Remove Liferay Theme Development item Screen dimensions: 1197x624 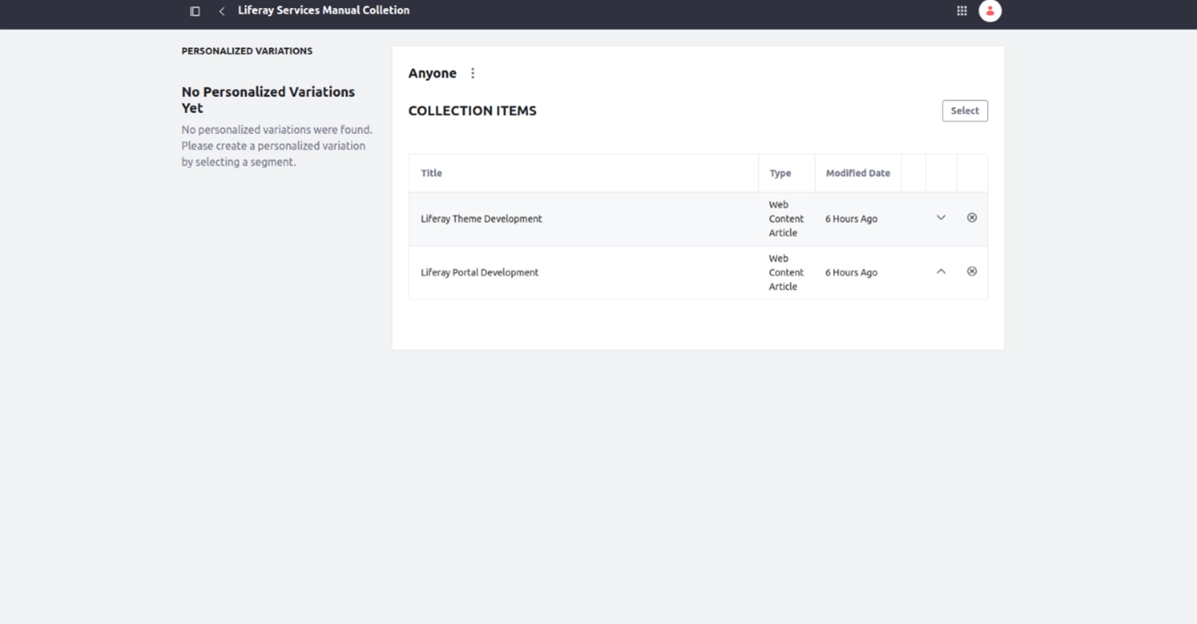click(972, 218)
